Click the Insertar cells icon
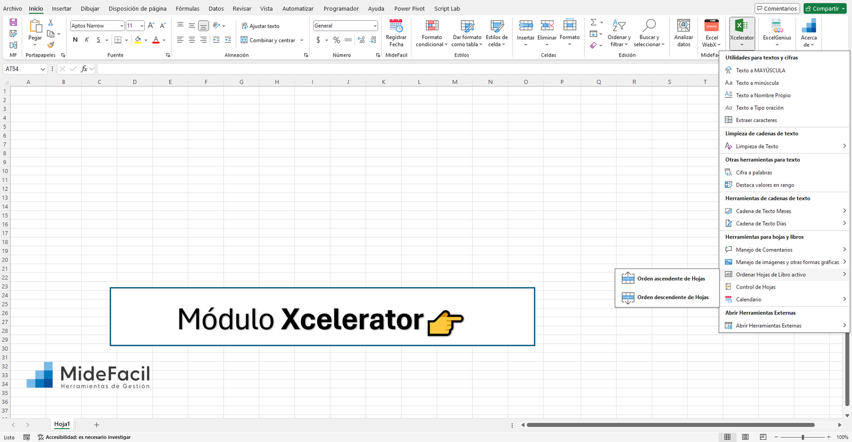852x442 pixels. pyautogui.click(x=526, y=26)
